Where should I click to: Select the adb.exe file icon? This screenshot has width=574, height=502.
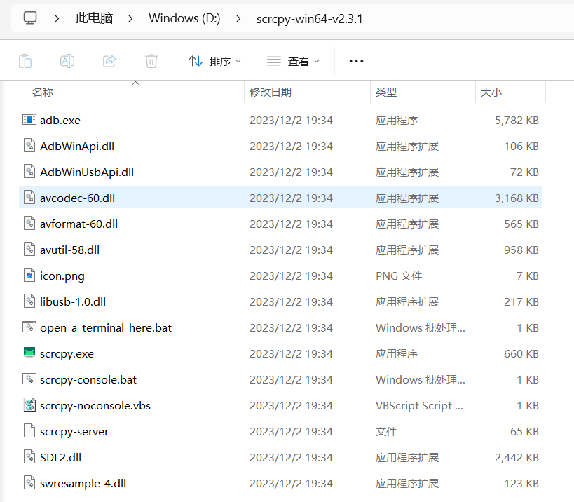[29, 119]
